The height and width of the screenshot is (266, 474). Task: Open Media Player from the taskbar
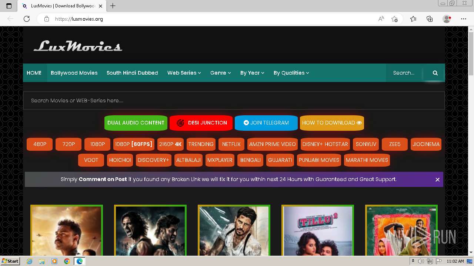54,261
